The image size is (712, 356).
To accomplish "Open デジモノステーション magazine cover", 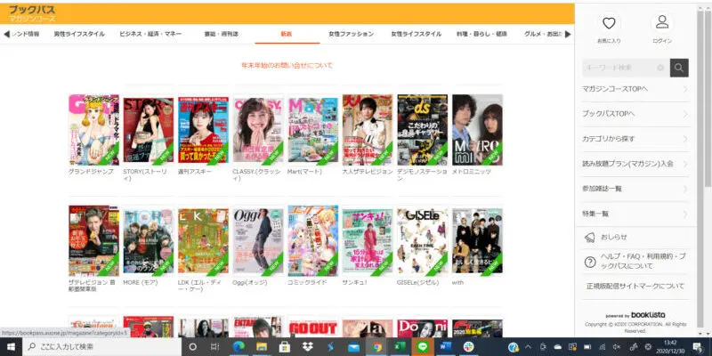I will point(422,130).
